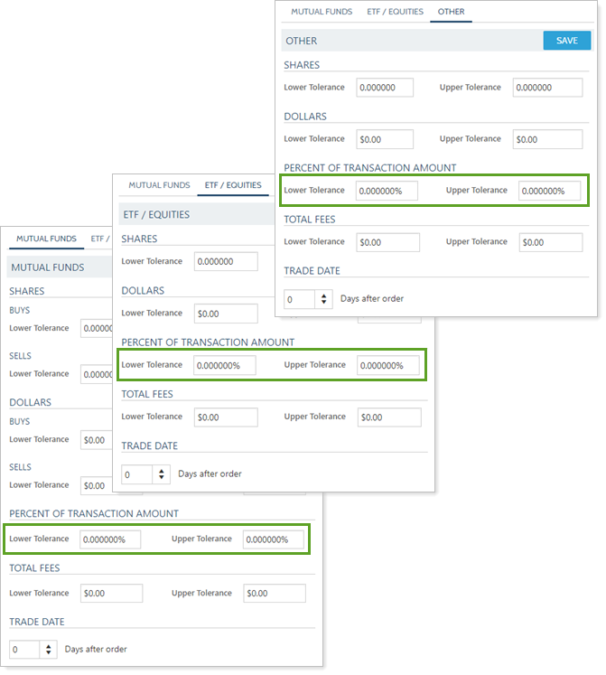The width and height of the screenshot is (606, 675).
Task: Click Trade Date stepper arrows in the ETF / Equities panel
Action: coord(162,474)
